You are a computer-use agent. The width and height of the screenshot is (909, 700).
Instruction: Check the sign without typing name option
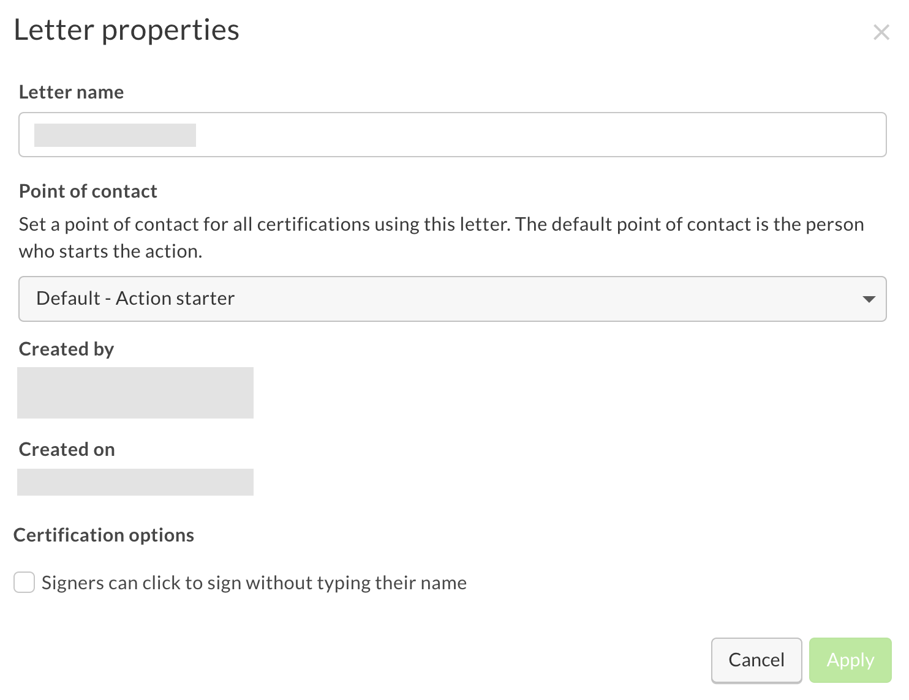pos(24,583)
